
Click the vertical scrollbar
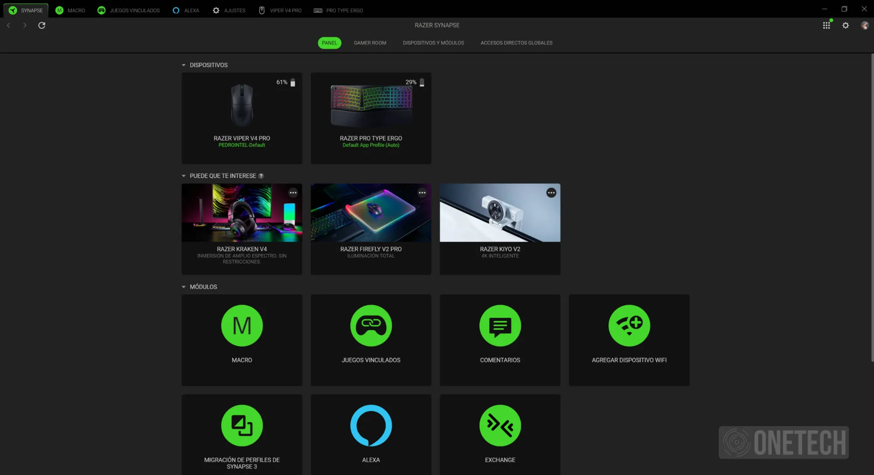pos(872,208)
